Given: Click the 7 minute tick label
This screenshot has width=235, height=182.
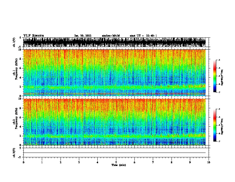Looking at the screenshot, I should coord(153,162).
